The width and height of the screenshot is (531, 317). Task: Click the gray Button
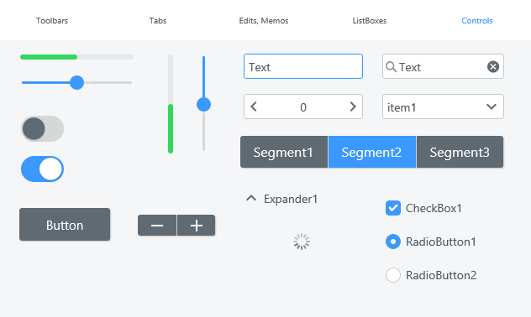pos(65,225)
